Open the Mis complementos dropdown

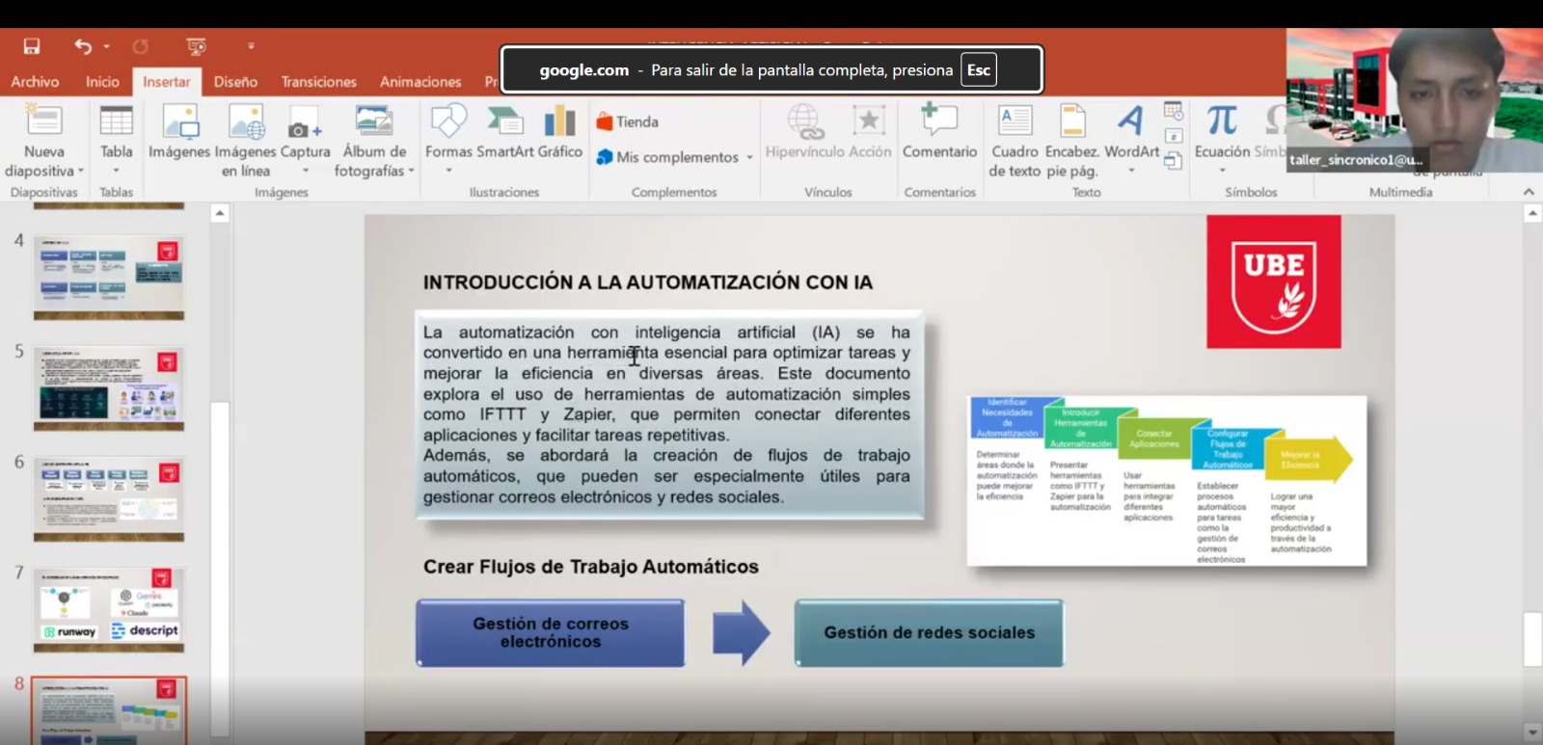coord(749,157)
